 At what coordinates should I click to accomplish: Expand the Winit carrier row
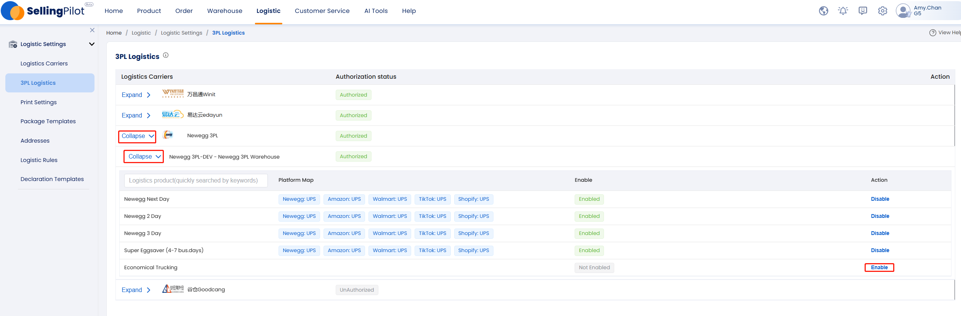click(136, 95)
